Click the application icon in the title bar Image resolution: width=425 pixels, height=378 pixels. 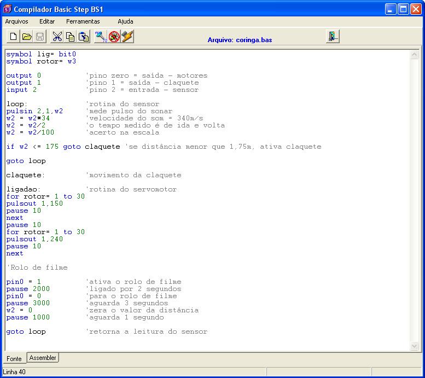[7, 9]
